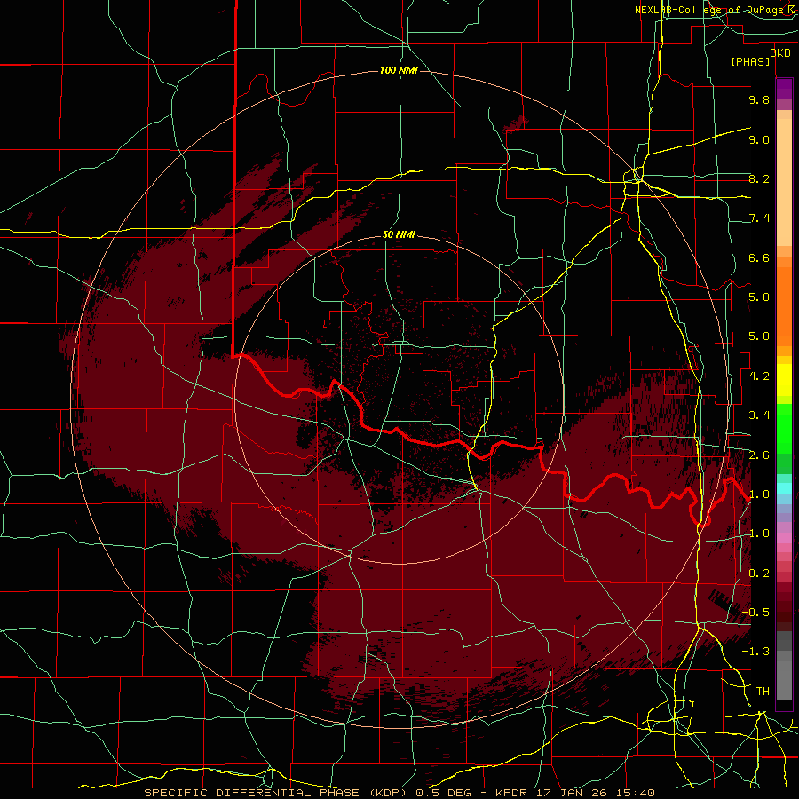
Task: Select the 3.4 legend value
Action: click(x=759, y=415)
